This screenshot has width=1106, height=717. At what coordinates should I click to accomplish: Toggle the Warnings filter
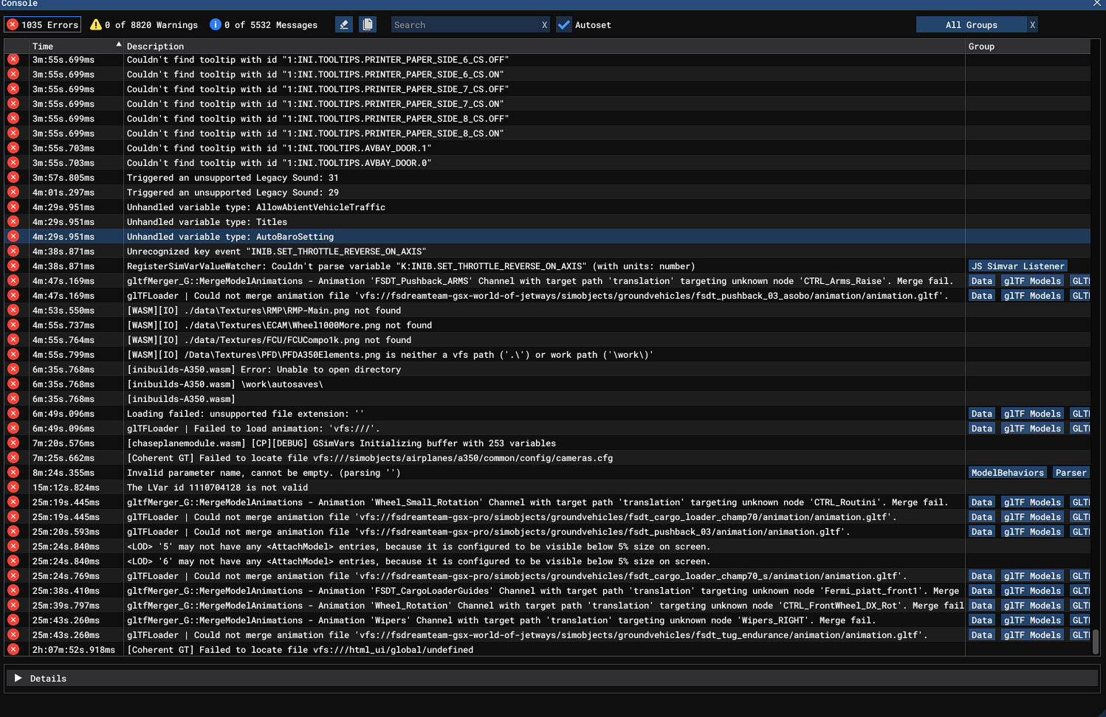(144, 25)
